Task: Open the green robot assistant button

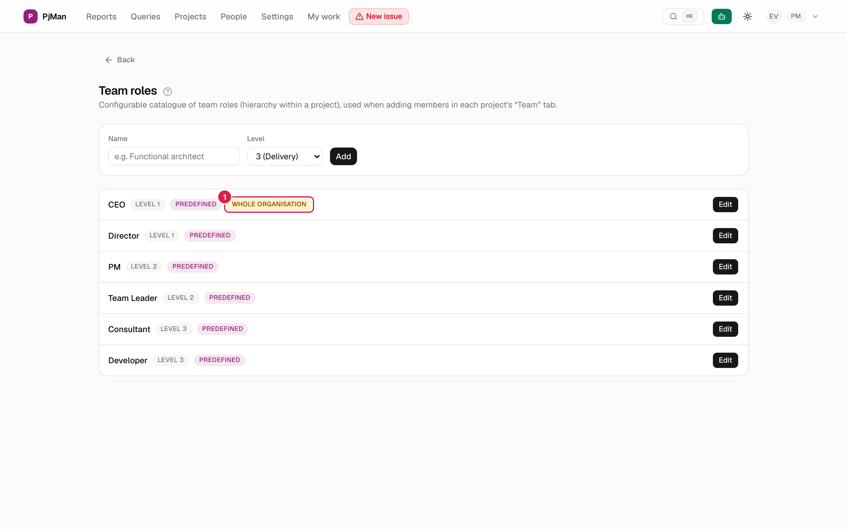Action: click(721, 16)
